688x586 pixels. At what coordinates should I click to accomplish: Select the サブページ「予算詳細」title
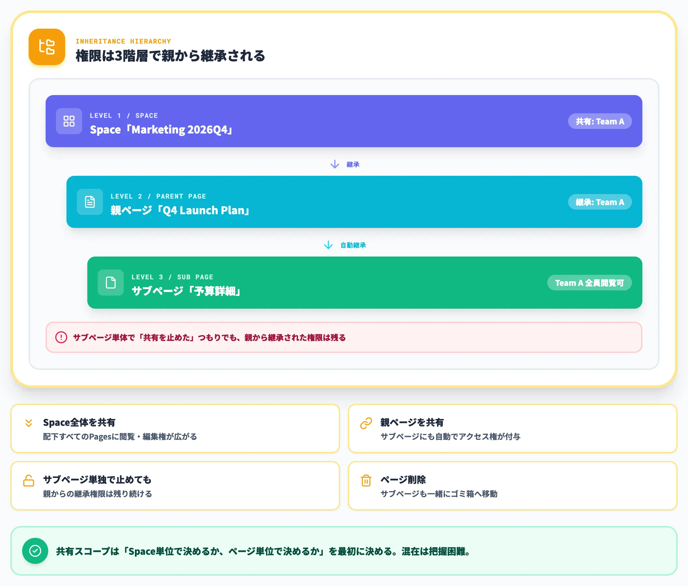(186, 291)
